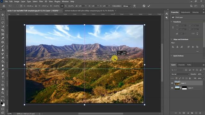
Task: Open the Fill slider dropdown arrow
Action: coord(203,78)
